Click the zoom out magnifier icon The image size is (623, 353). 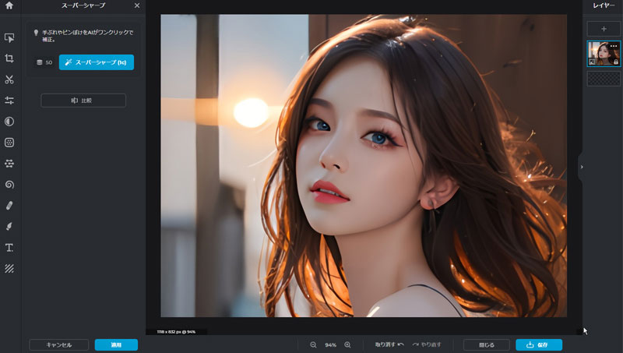pyautogui.click(x=313, y=344)
